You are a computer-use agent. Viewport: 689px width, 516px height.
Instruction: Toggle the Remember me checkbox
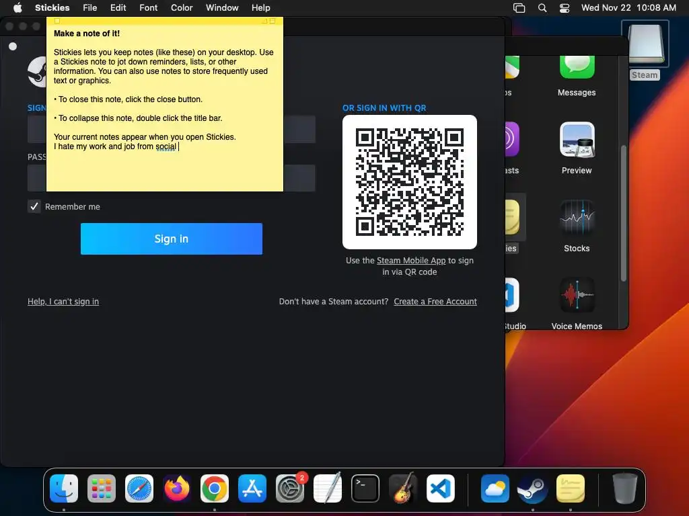34,206
